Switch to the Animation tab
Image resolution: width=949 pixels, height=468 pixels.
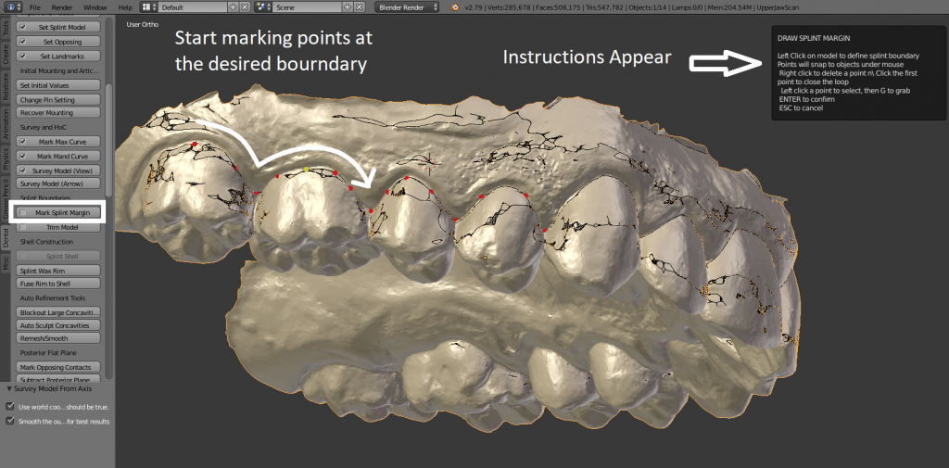[x=6, y=123]
